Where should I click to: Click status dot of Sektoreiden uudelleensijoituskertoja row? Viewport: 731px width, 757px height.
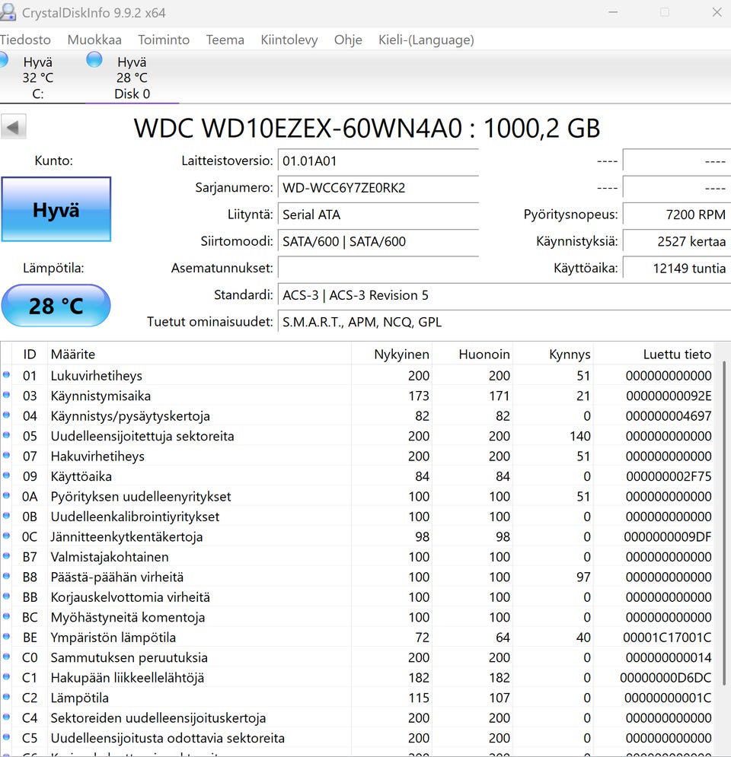pos(6,717)
